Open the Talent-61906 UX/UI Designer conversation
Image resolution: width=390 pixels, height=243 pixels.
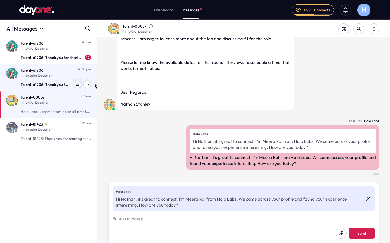(49, 51)
